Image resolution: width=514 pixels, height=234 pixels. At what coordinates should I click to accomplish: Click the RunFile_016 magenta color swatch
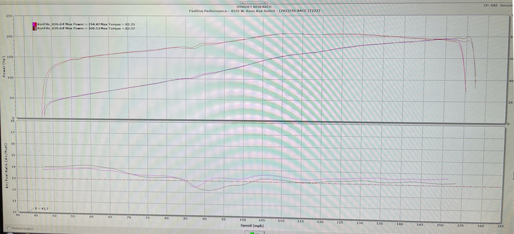point(34,25)
